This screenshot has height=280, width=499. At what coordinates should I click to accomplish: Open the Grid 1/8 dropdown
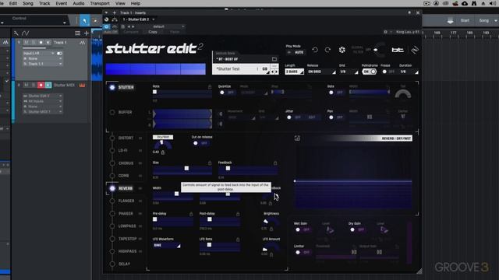click(x=349, y=72)
